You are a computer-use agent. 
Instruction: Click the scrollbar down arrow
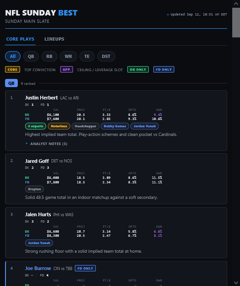236,282
